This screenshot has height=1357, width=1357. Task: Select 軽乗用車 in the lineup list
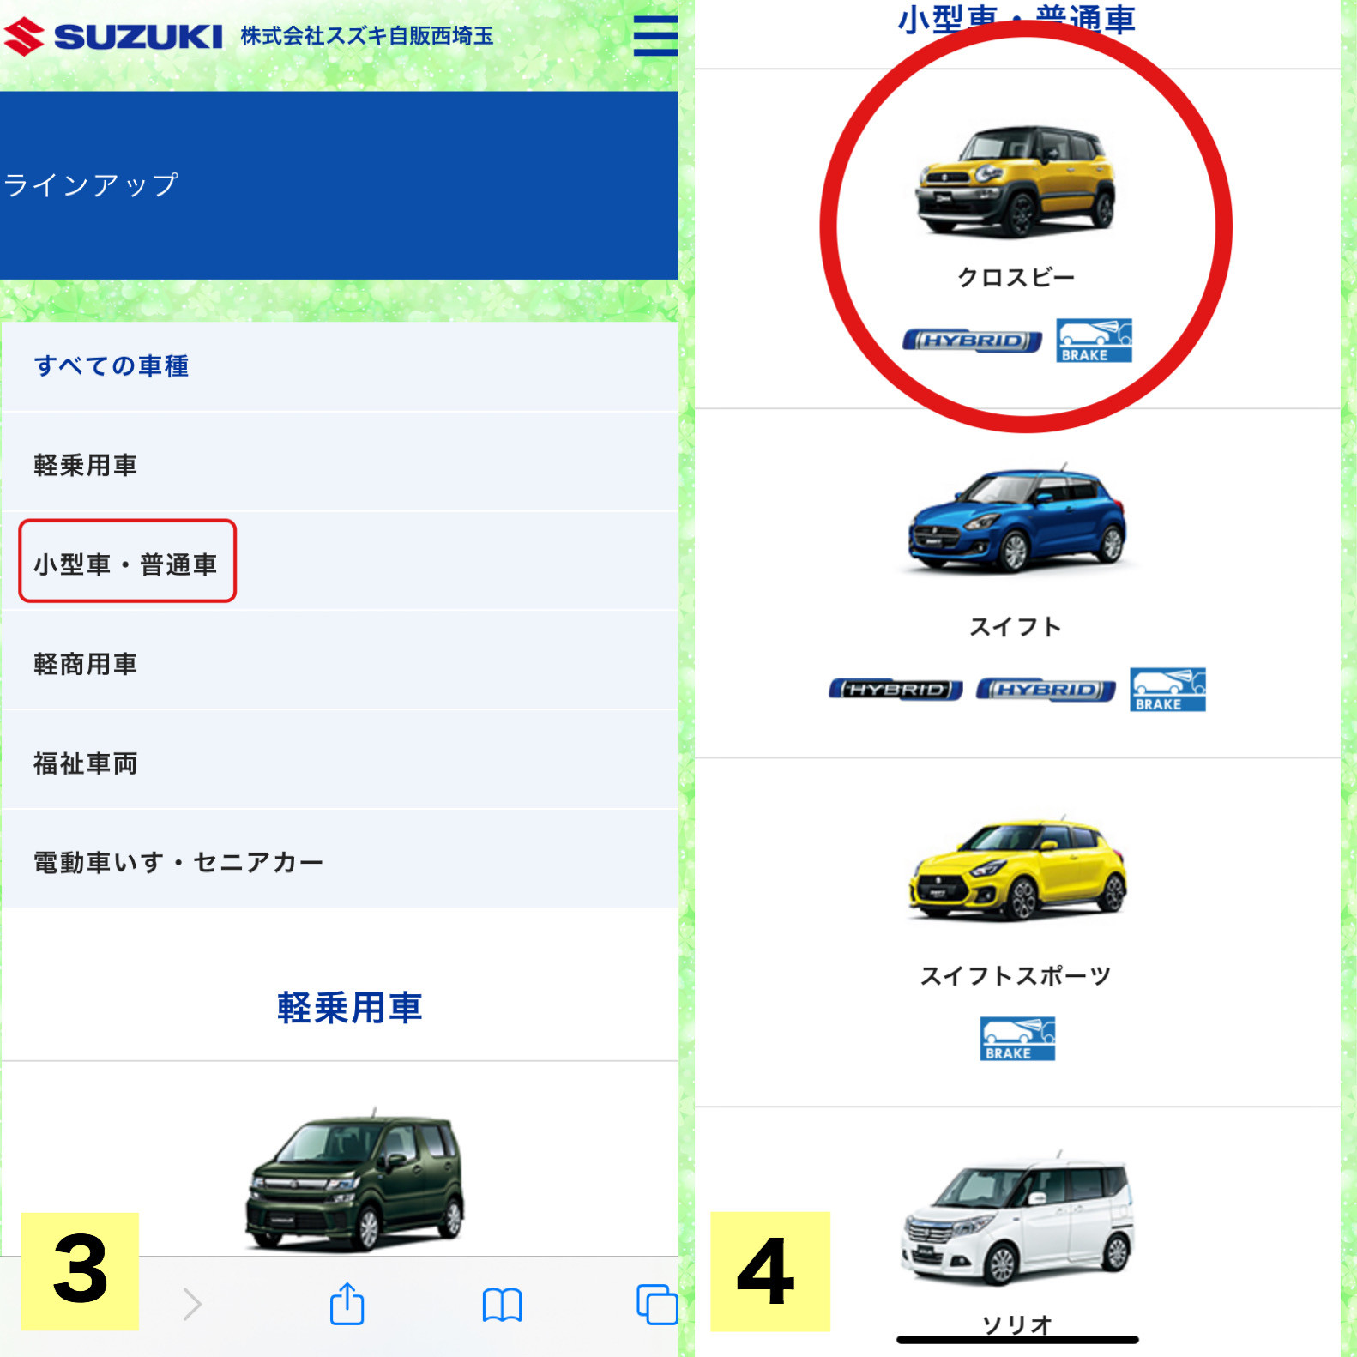tap(340, 465)
